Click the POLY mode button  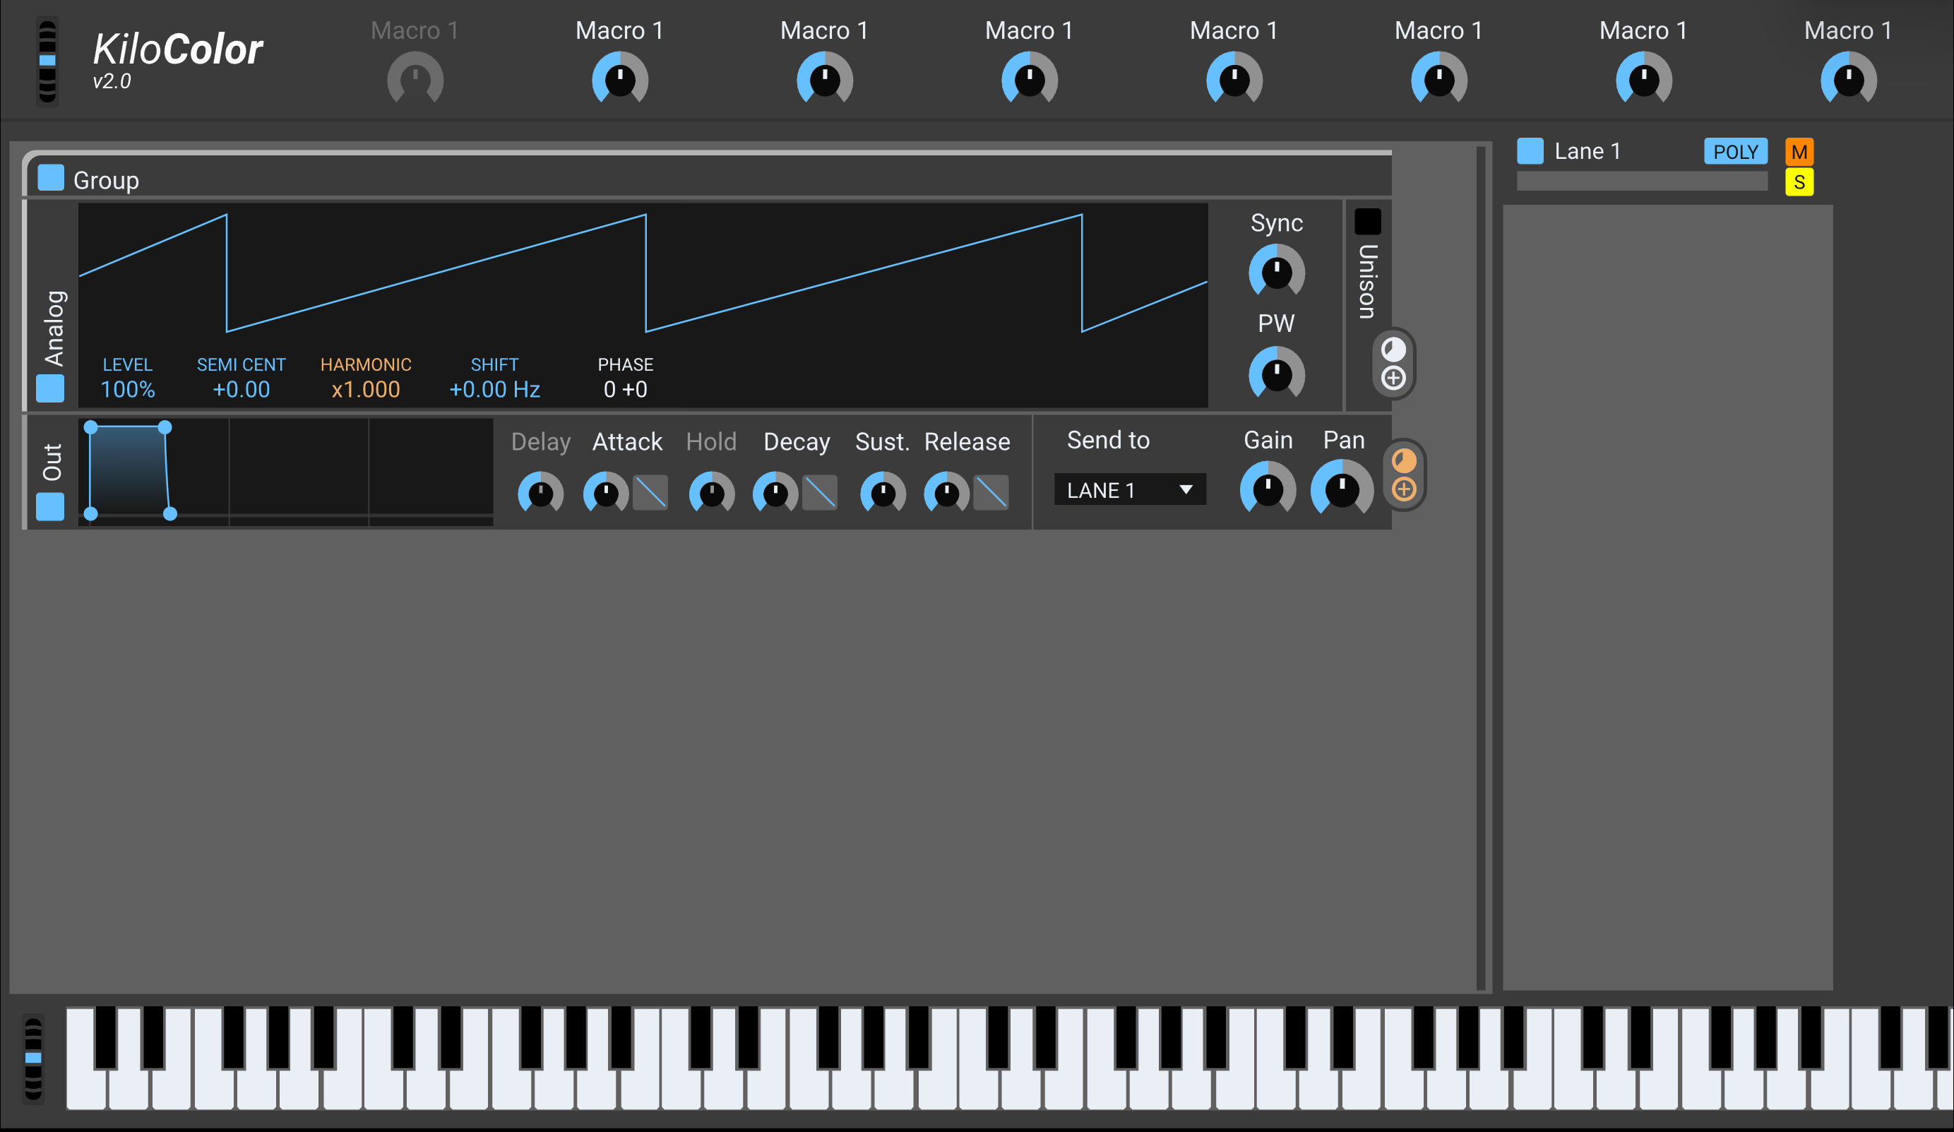(1734, 152)
